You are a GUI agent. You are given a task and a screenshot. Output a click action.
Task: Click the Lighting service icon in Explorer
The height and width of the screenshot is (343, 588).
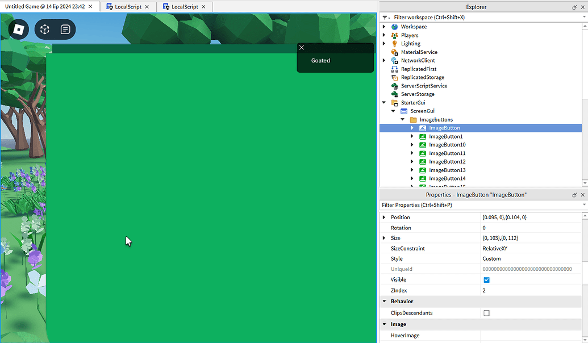[x=394, y=43]
